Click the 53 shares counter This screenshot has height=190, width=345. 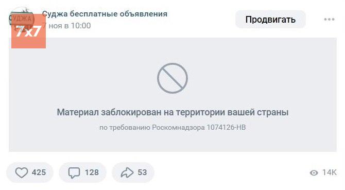click(142, 172)
